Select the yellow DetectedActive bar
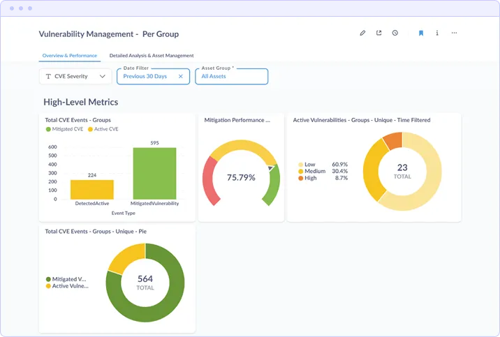500x337 pixels. point(92,190)
